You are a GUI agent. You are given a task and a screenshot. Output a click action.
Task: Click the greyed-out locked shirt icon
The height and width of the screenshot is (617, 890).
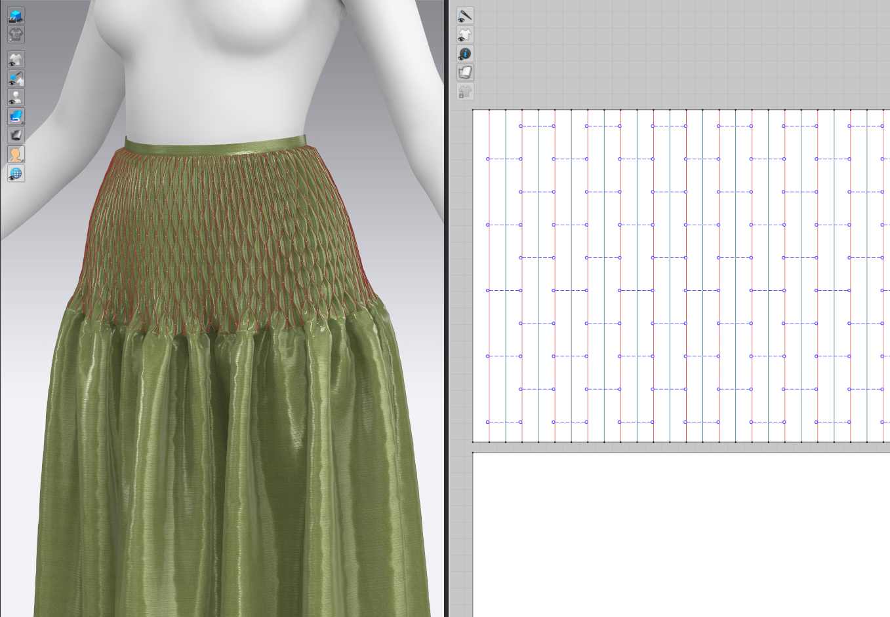tap(465, 92)
